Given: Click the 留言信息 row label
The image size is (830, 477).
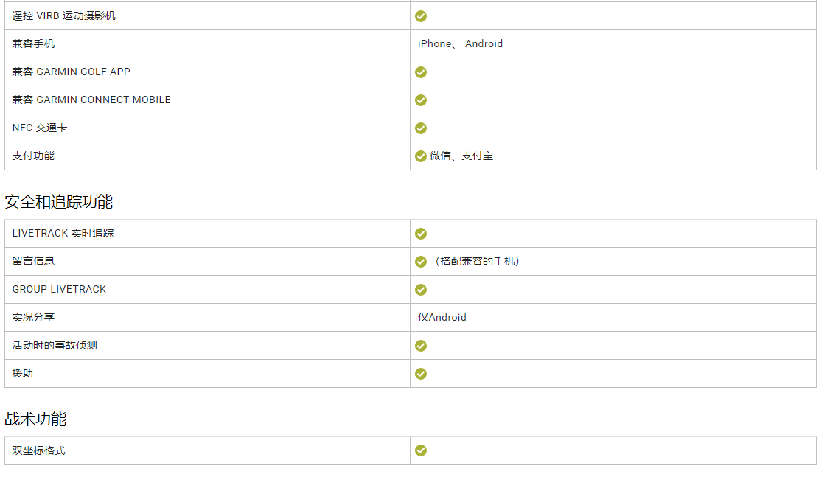Looking at the screenshot, I should coord(33,262).
